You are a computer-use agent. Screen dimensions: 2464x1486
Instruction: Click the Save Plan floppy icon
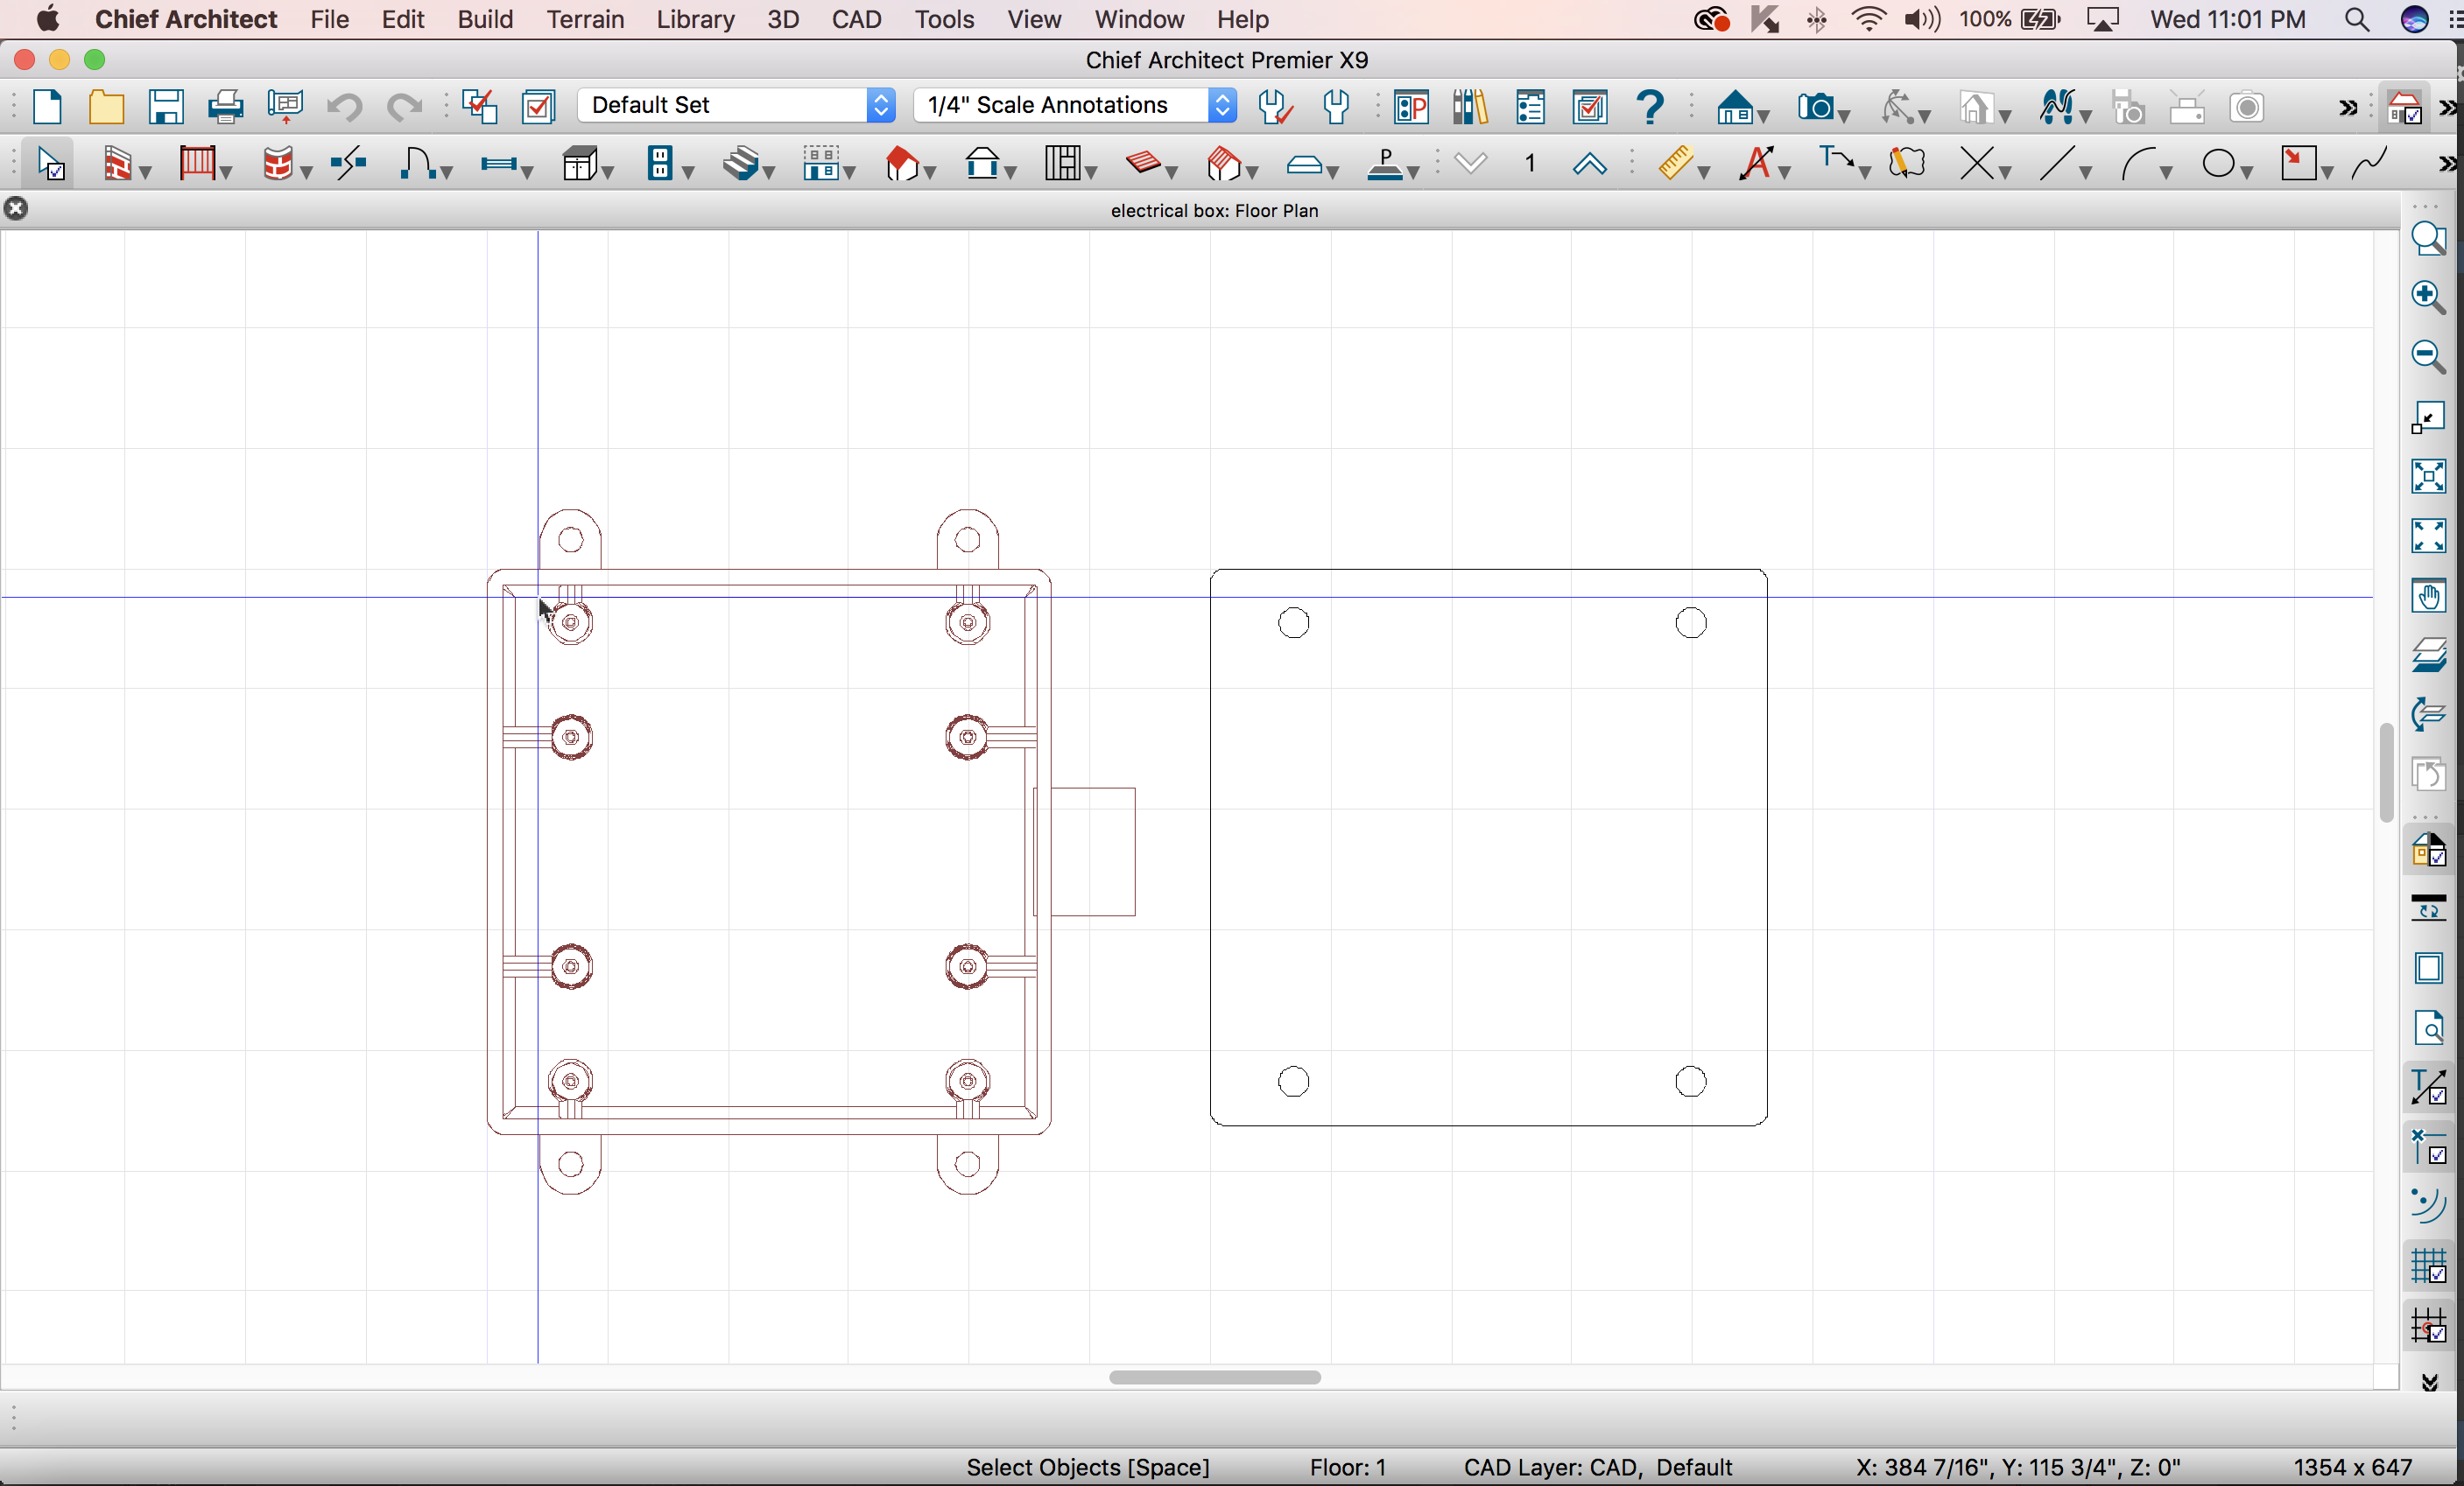point(166,107)
